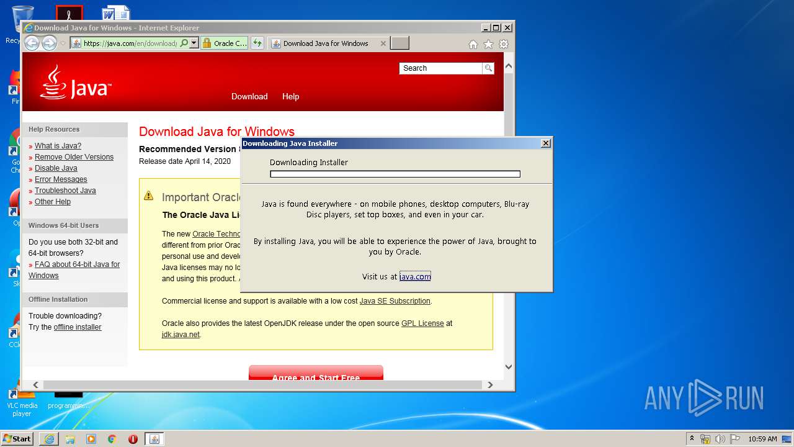Open the Word document desktop icon

click(x=116, y=12)
